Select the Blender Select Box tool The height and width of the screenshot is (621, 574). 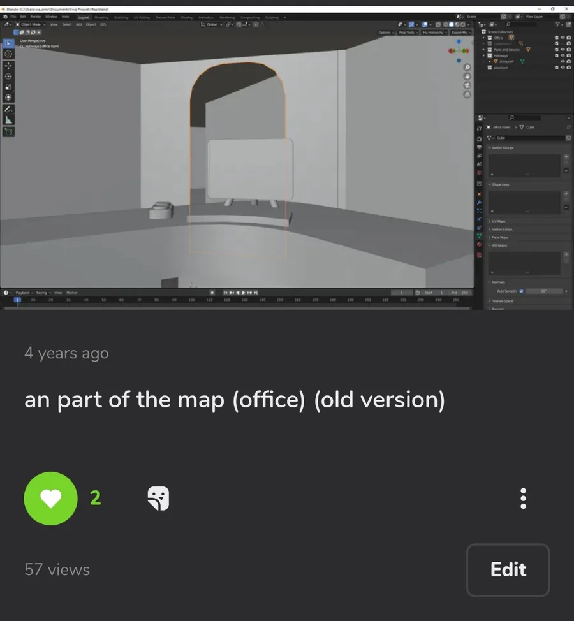click(8, 43)
